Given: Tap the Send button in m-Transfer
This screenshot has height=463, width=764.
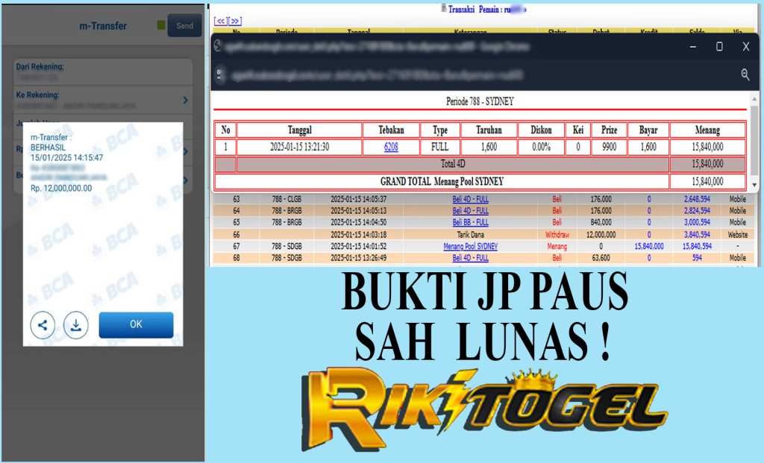Looking at the screenshot, I should (x=184, y=26).
